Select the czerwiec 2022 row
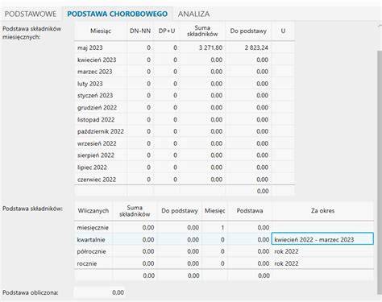 185,180
